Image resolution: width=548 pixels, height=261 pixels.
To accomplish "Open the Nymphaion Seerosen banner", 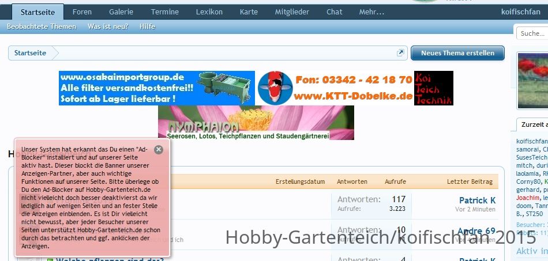I will point(256,123).
